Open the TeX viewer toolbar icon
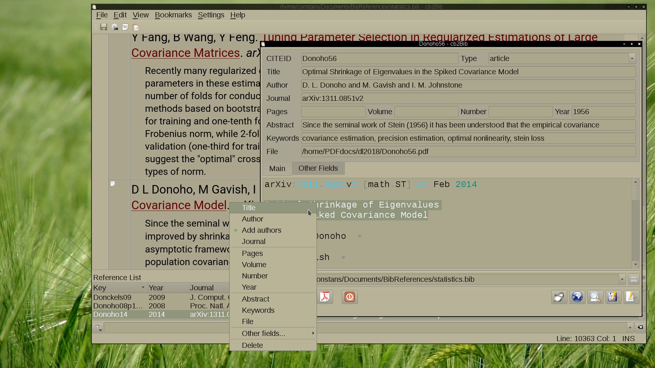 pyautogui.click(x=125, y=27)
